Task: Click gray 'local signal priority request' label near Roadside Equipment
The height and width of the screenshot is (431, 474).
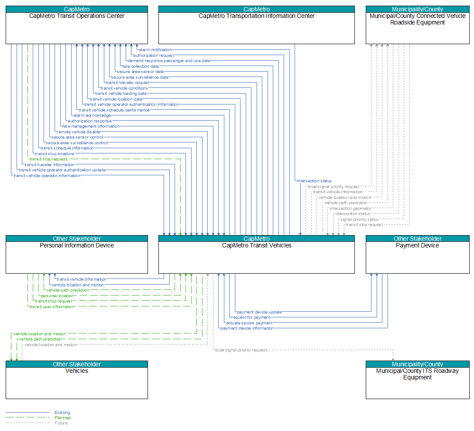Action: point(333,187)
